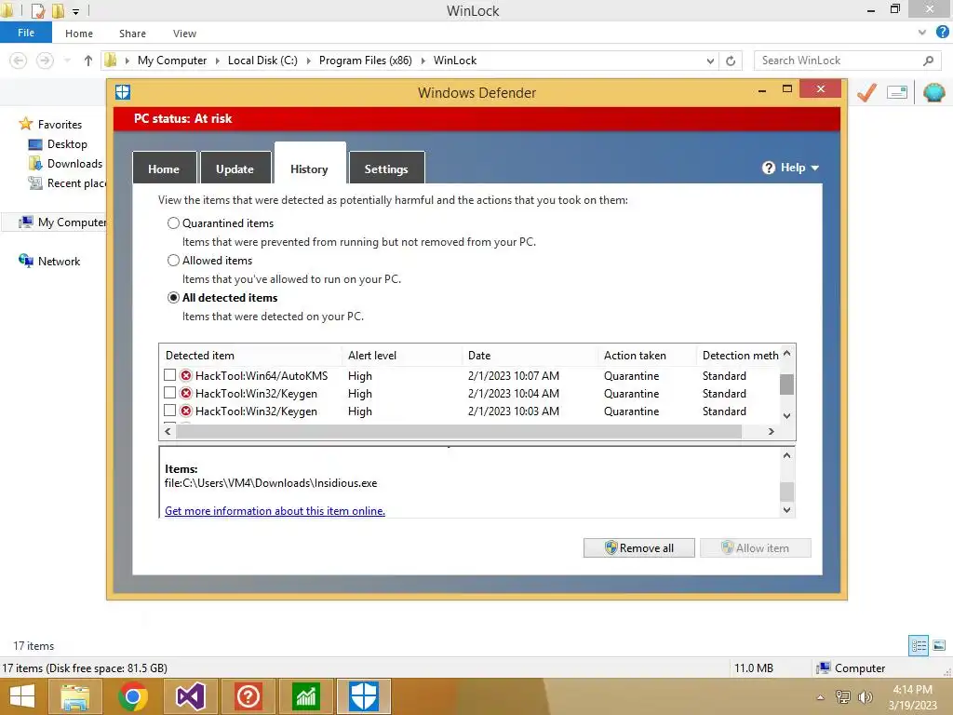Open Get more information about this item online
953x715 pixels.
coord(275,511)
